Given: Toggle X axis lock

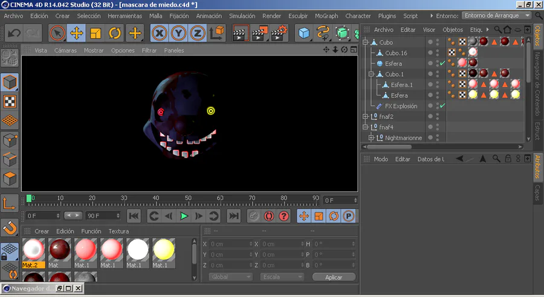Looking at the screenshot, I should [x=160, y=33].
